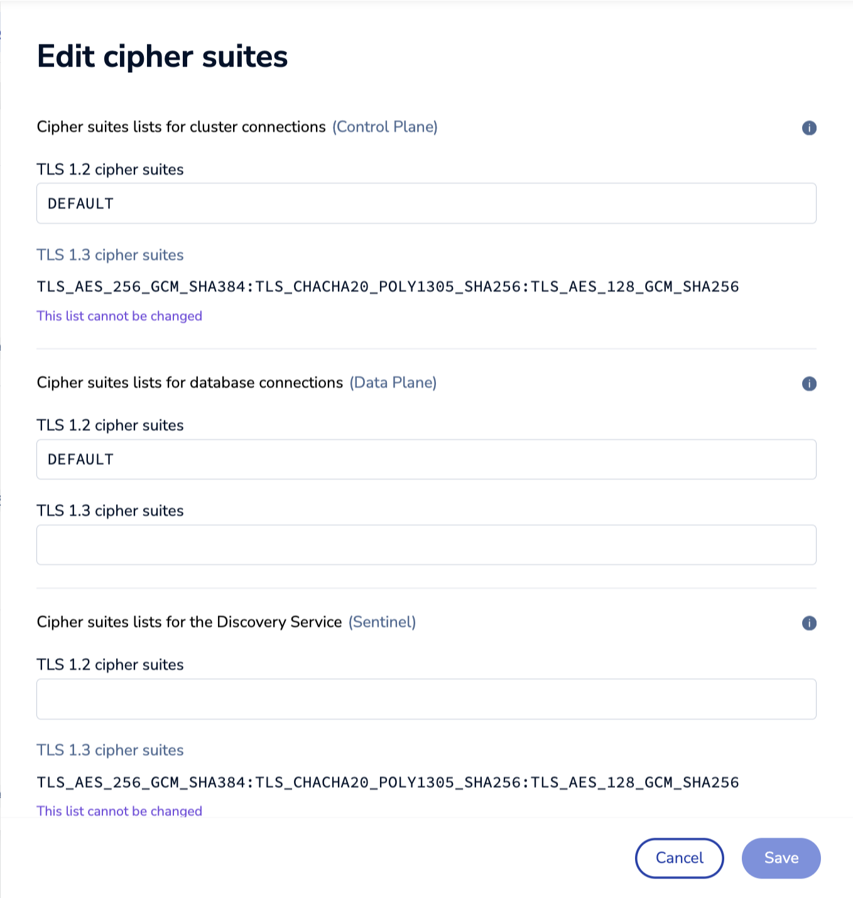Viewport: 853px width, 898px height.
Task: Click the Control Plane info icon
Action: 809,128
